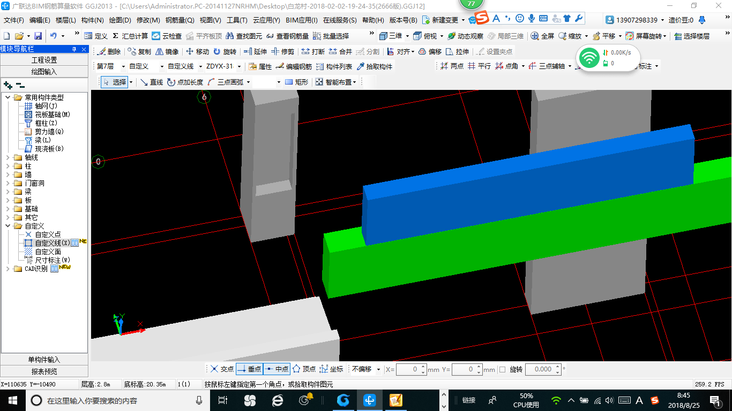Click the Undo arrow icon

54,36
